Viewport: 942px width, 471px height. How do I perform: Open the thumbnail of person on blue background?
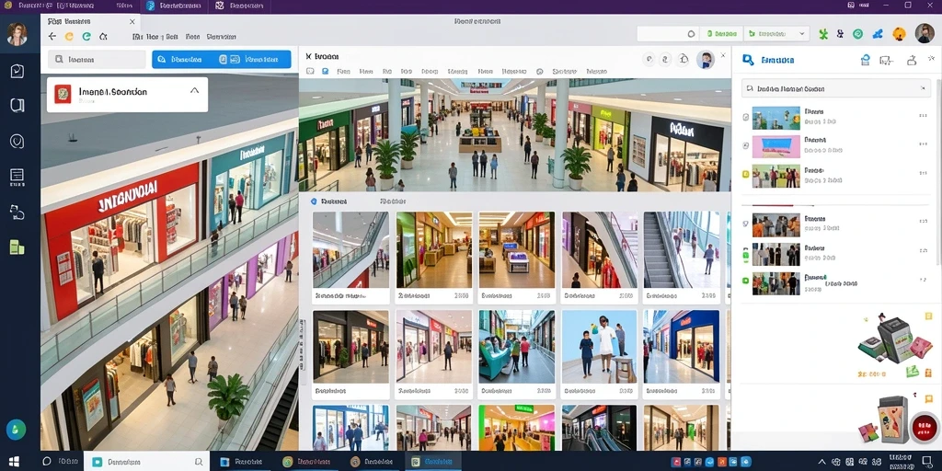tap(599, 346)
